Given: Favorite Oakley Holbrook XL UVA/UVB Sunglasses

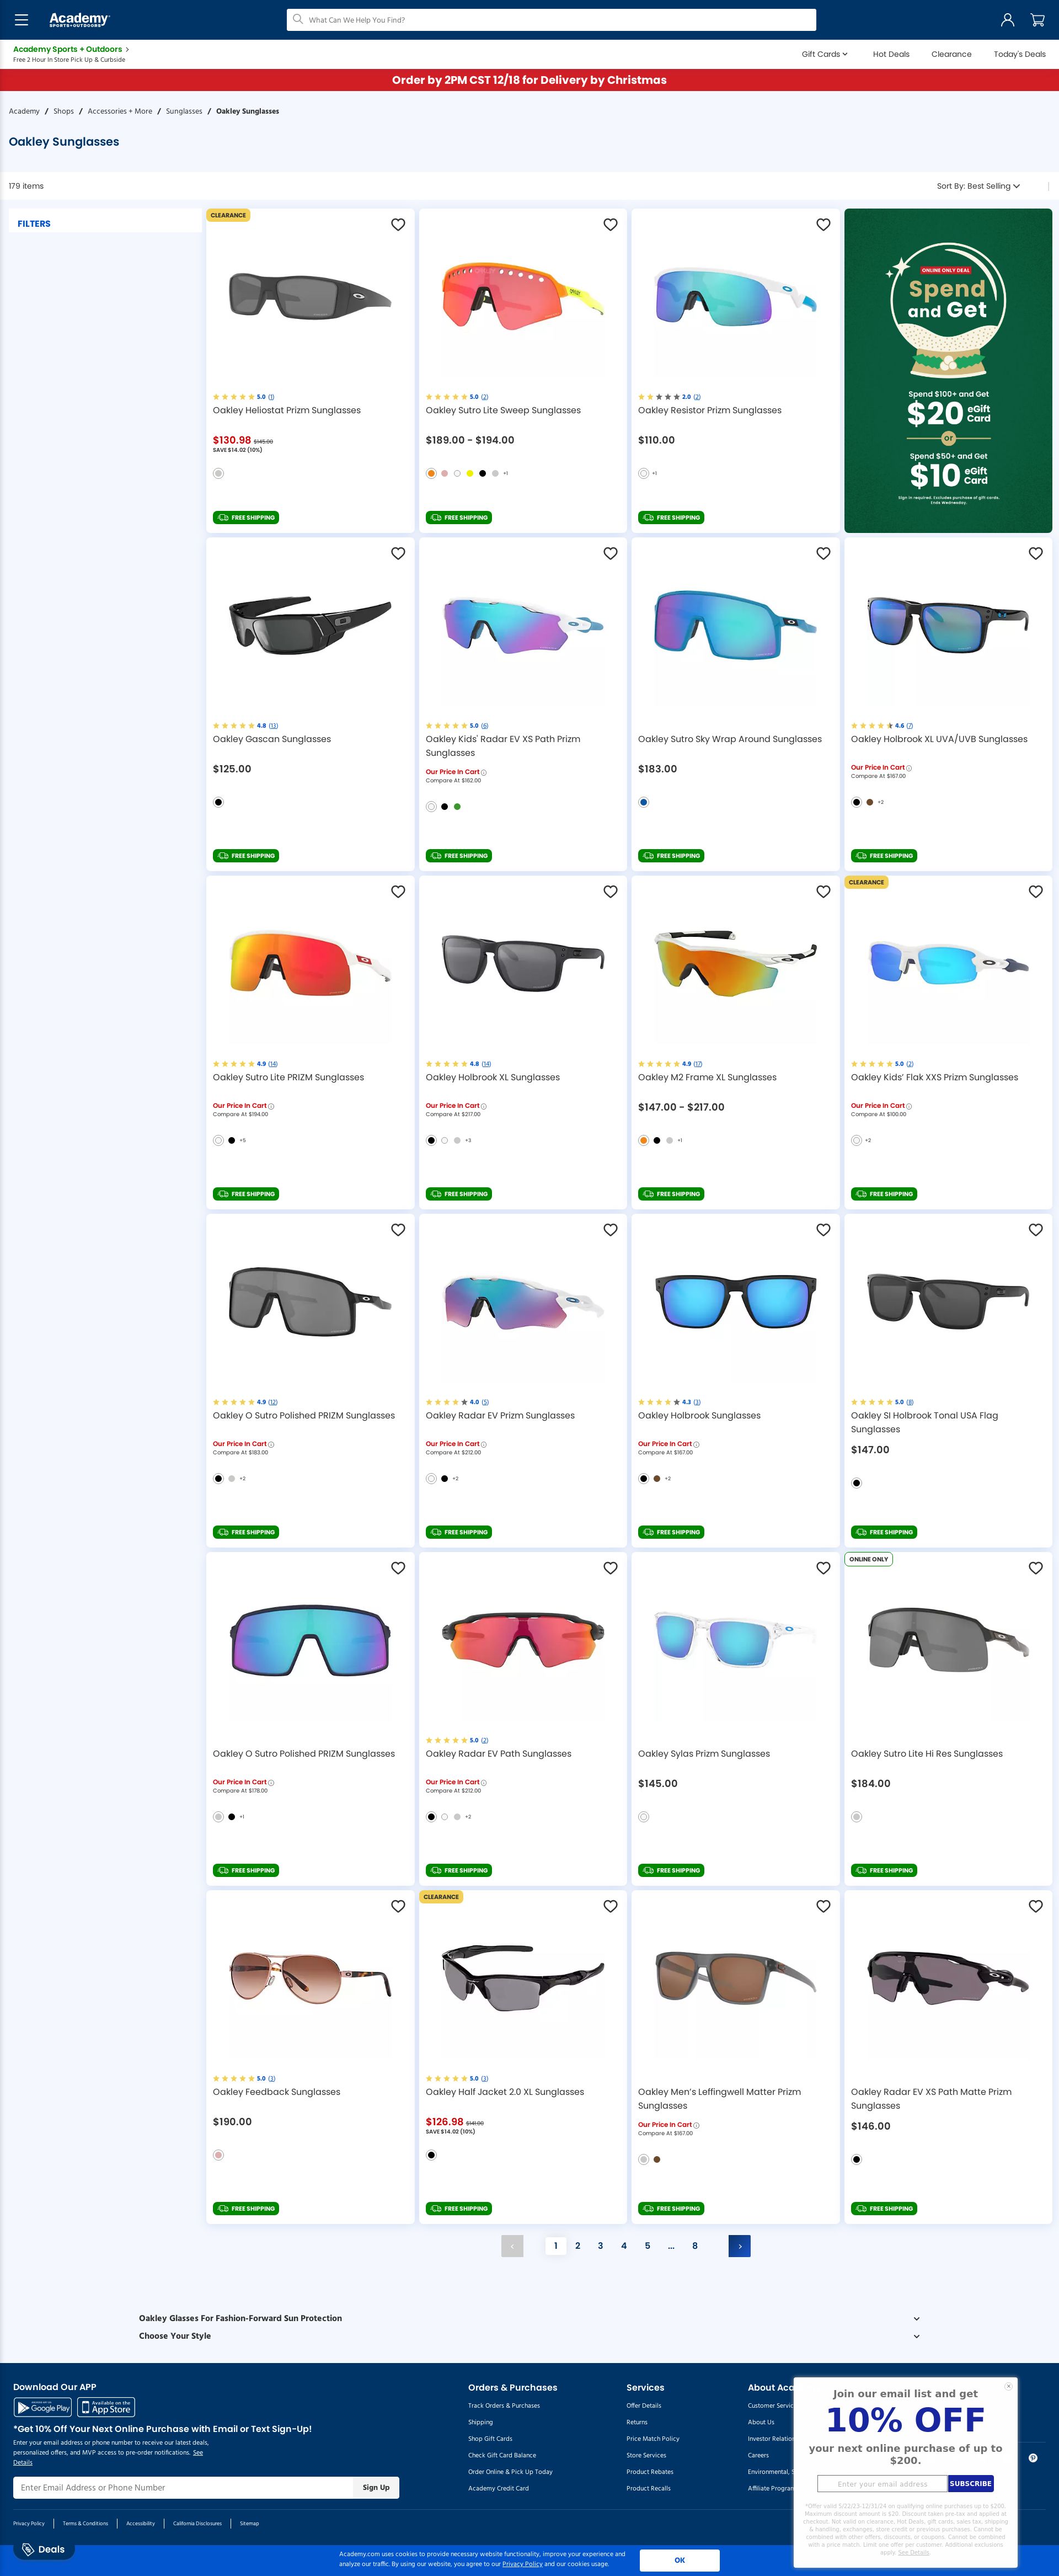Looking at the screenshot, I should [1036, 553].
